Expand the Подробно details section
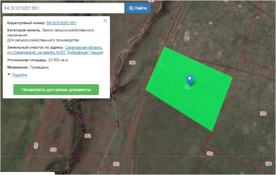The height and width of the screenshot is (175, 276). 20,75
